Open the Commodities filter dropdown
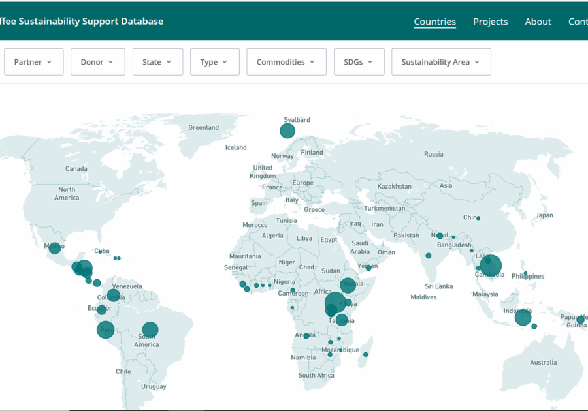Viewport: 588px width, 411px height. point(286,62)
